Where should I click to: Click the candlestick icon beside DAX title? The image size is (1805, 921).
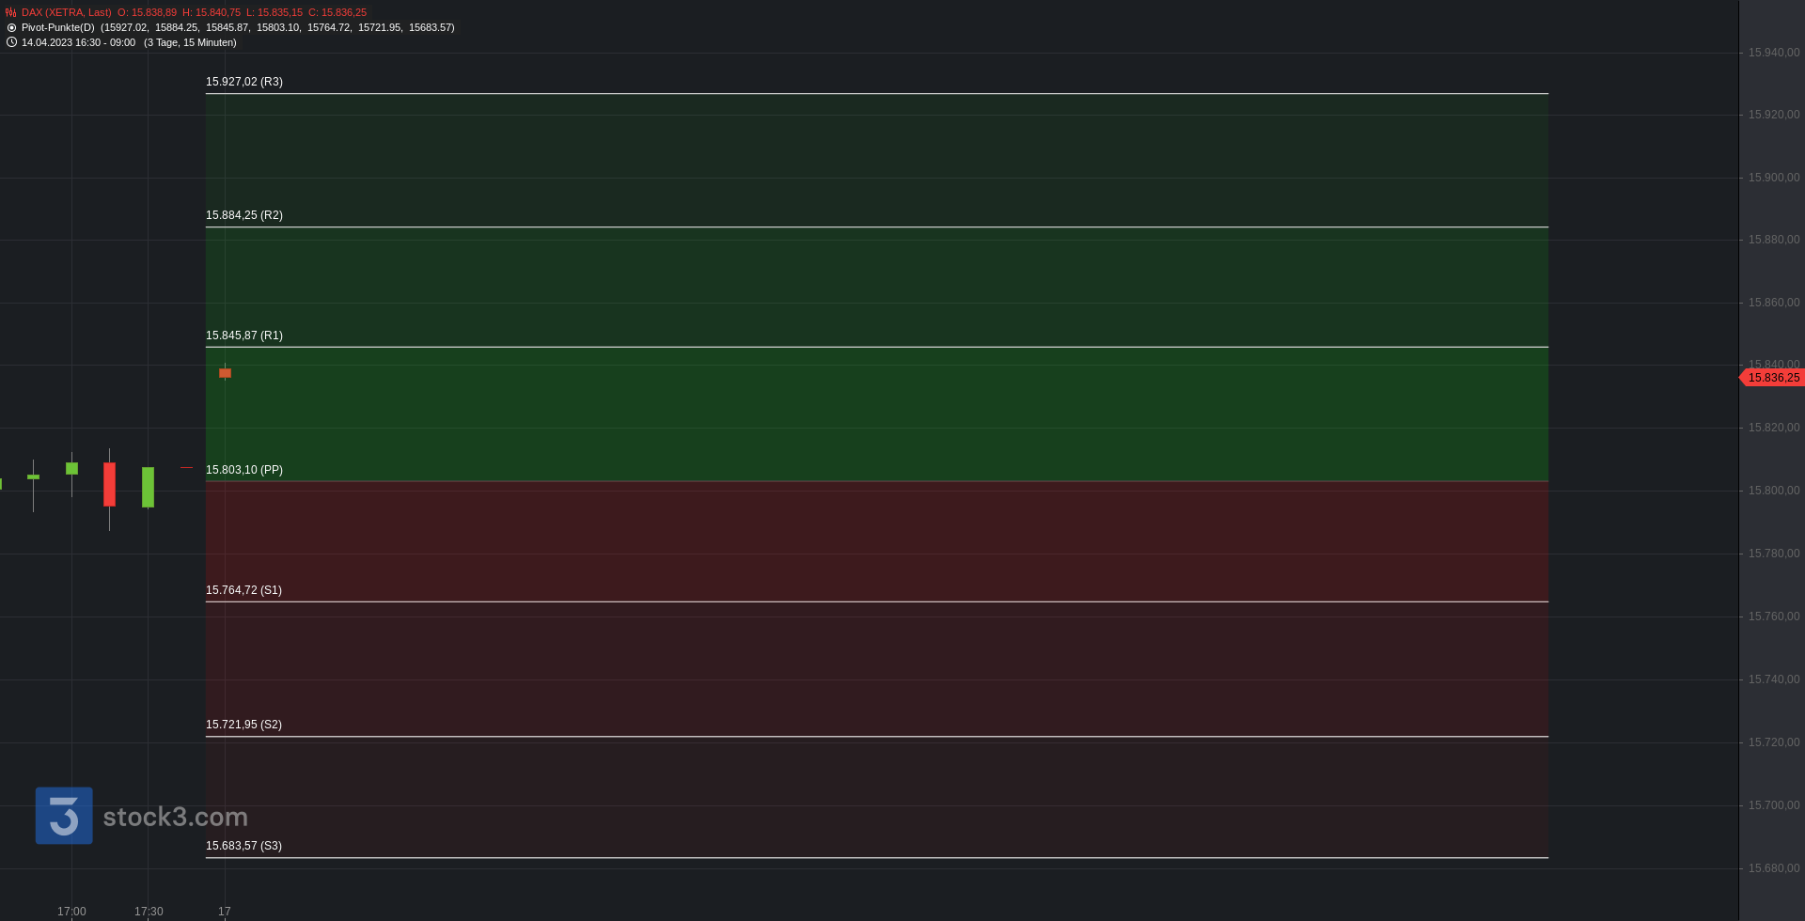(11, 13)
